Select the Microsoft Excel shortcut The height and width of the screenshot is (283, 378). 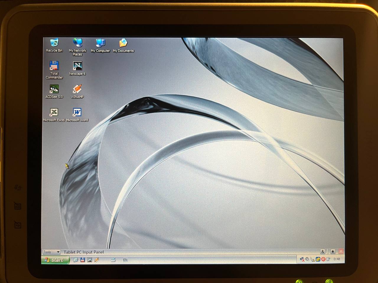(54, 112)
